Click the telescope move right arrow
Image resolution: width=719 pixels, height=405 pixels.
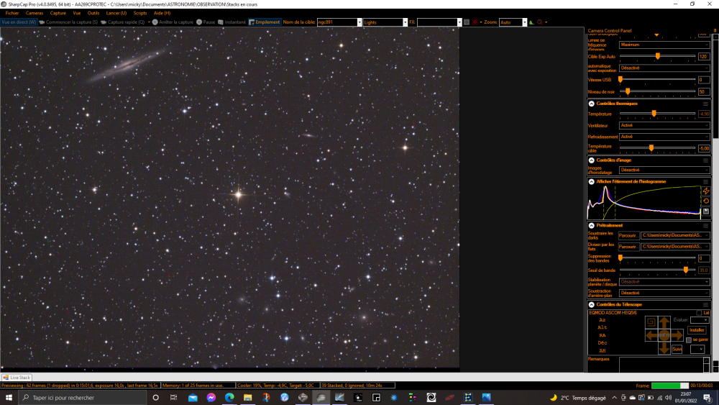(x=677, y=335)
